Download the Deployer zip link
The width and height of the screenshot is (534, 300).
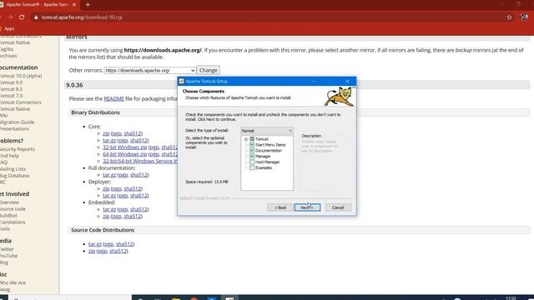(106, 188)
